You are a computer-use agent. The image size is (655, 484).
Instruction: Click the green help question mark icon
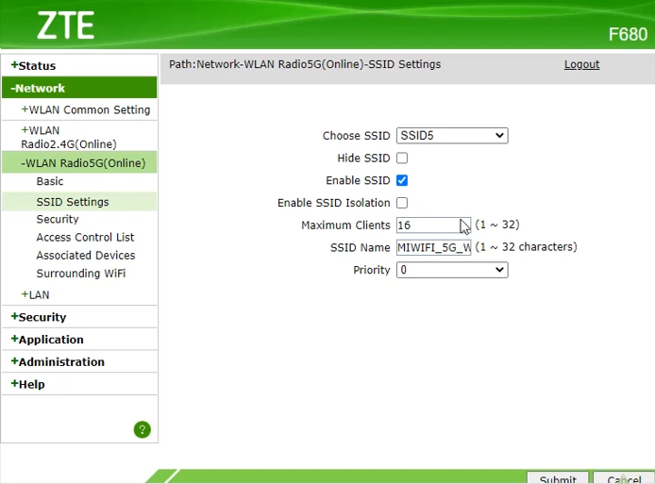coord(143,429)
